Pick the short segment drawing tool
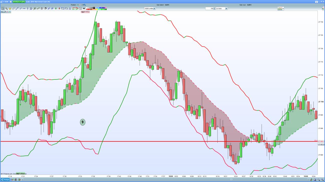The height and width of the screenshot is (182, 325). (20, 8)
